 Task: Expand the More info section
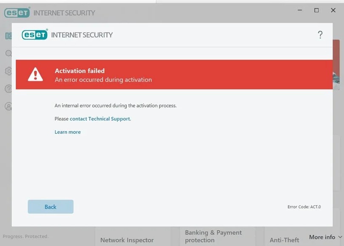point(326,237)
